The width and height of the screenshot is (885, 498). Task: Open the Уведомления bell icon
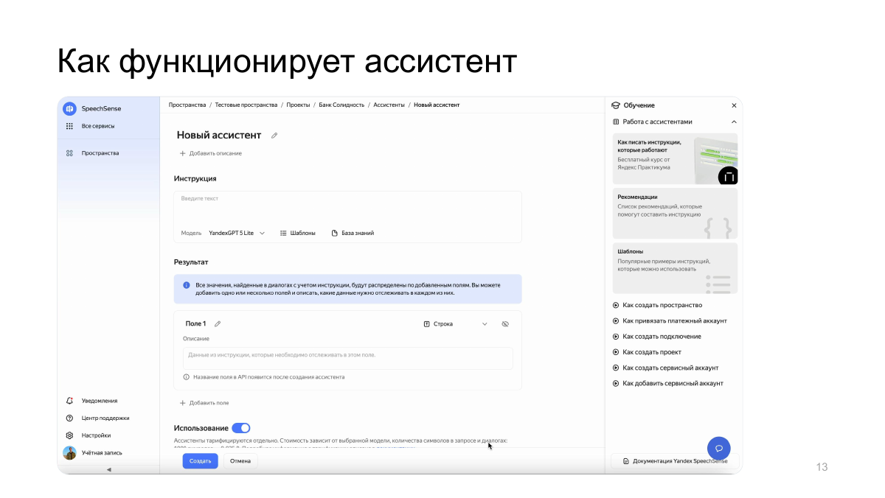[69, 401]
